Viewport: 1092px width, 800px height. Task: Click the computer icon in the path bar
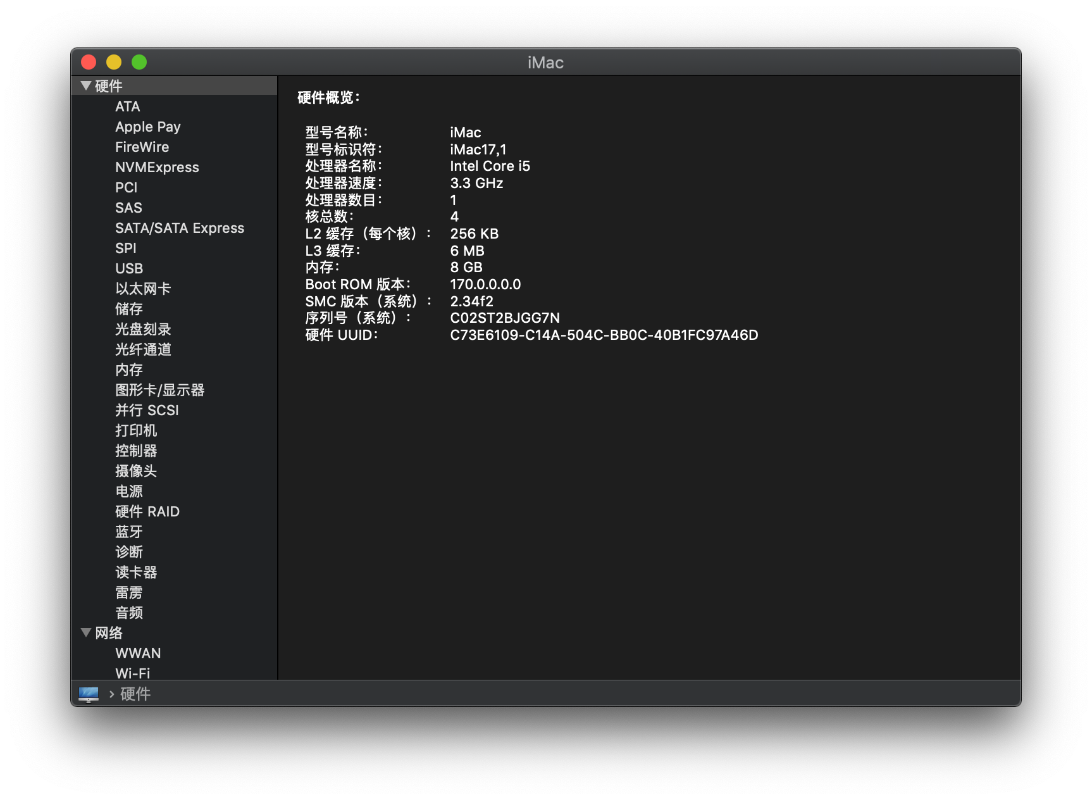[x=89, y=694]
